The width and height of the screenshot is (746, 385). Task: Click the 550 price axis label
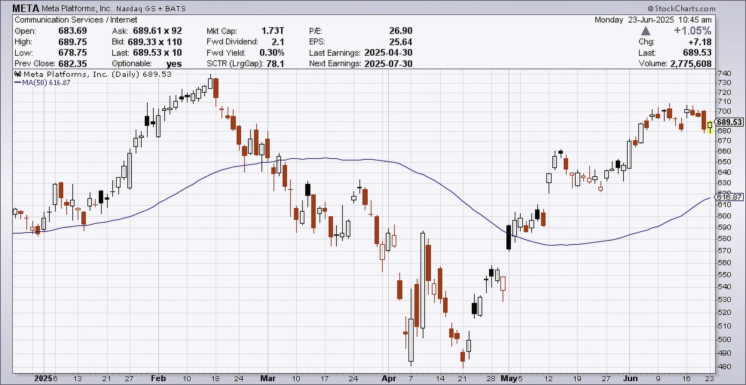pyautogui.click(x=724, y=275)
